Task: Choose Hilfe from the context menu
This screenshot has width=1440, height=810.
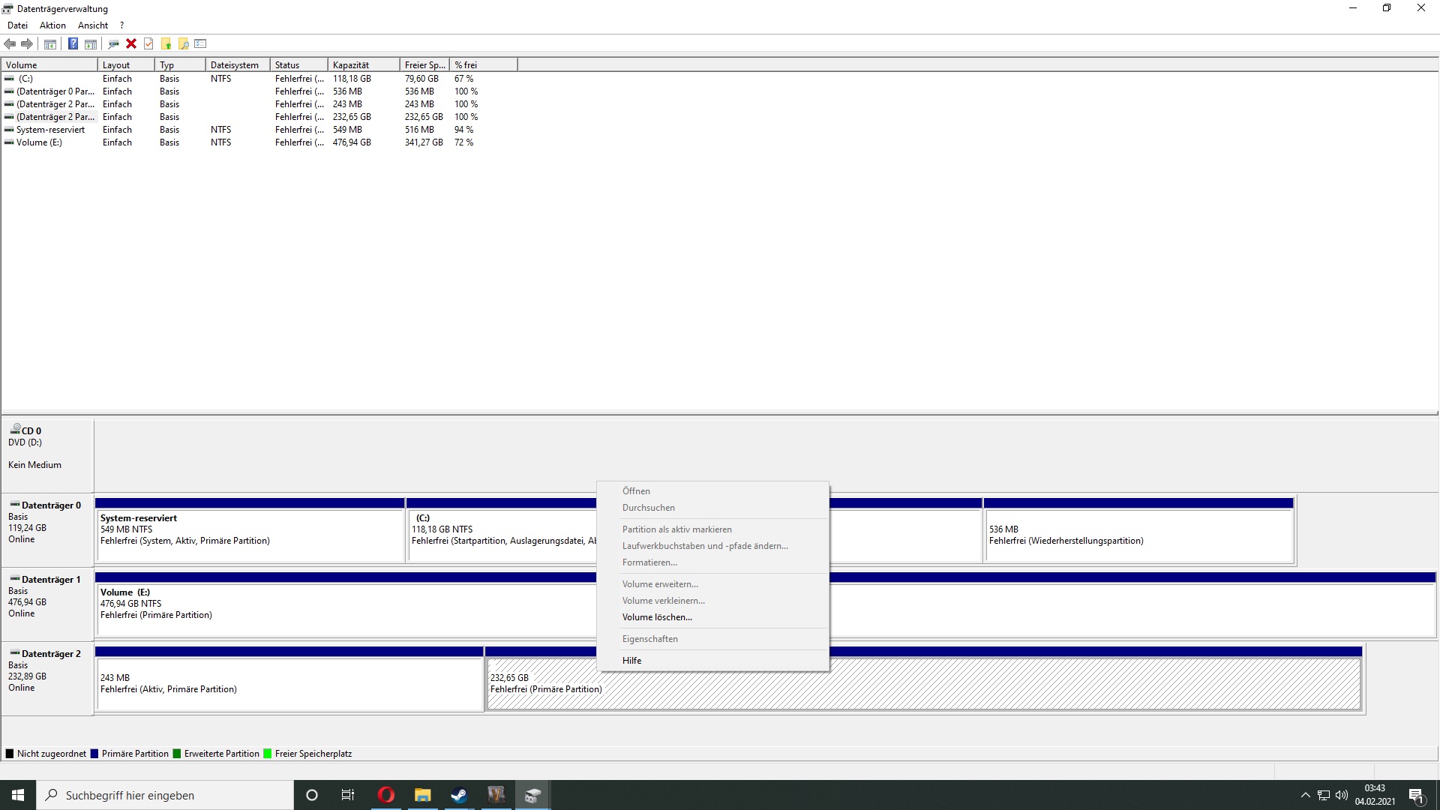Action: [631, 661]
